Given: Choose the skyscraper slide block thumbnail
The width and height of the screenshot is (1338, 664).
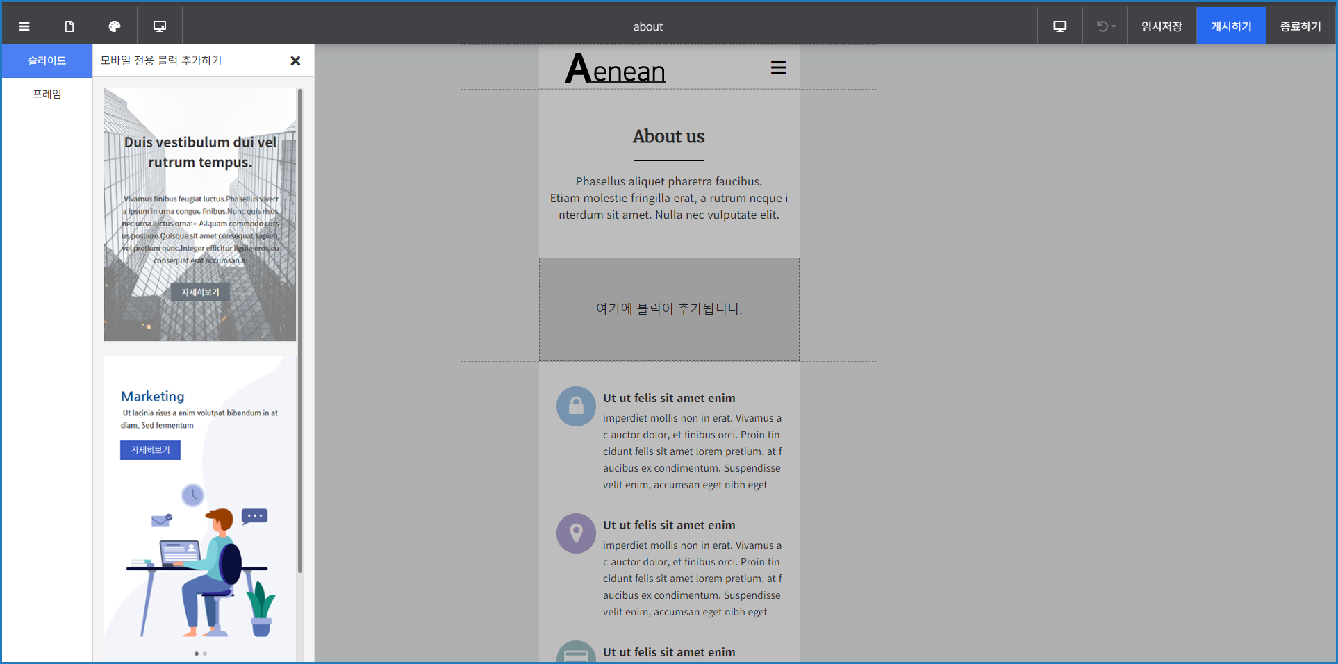Looking at the screenshot, I should (x=200, y=215).
